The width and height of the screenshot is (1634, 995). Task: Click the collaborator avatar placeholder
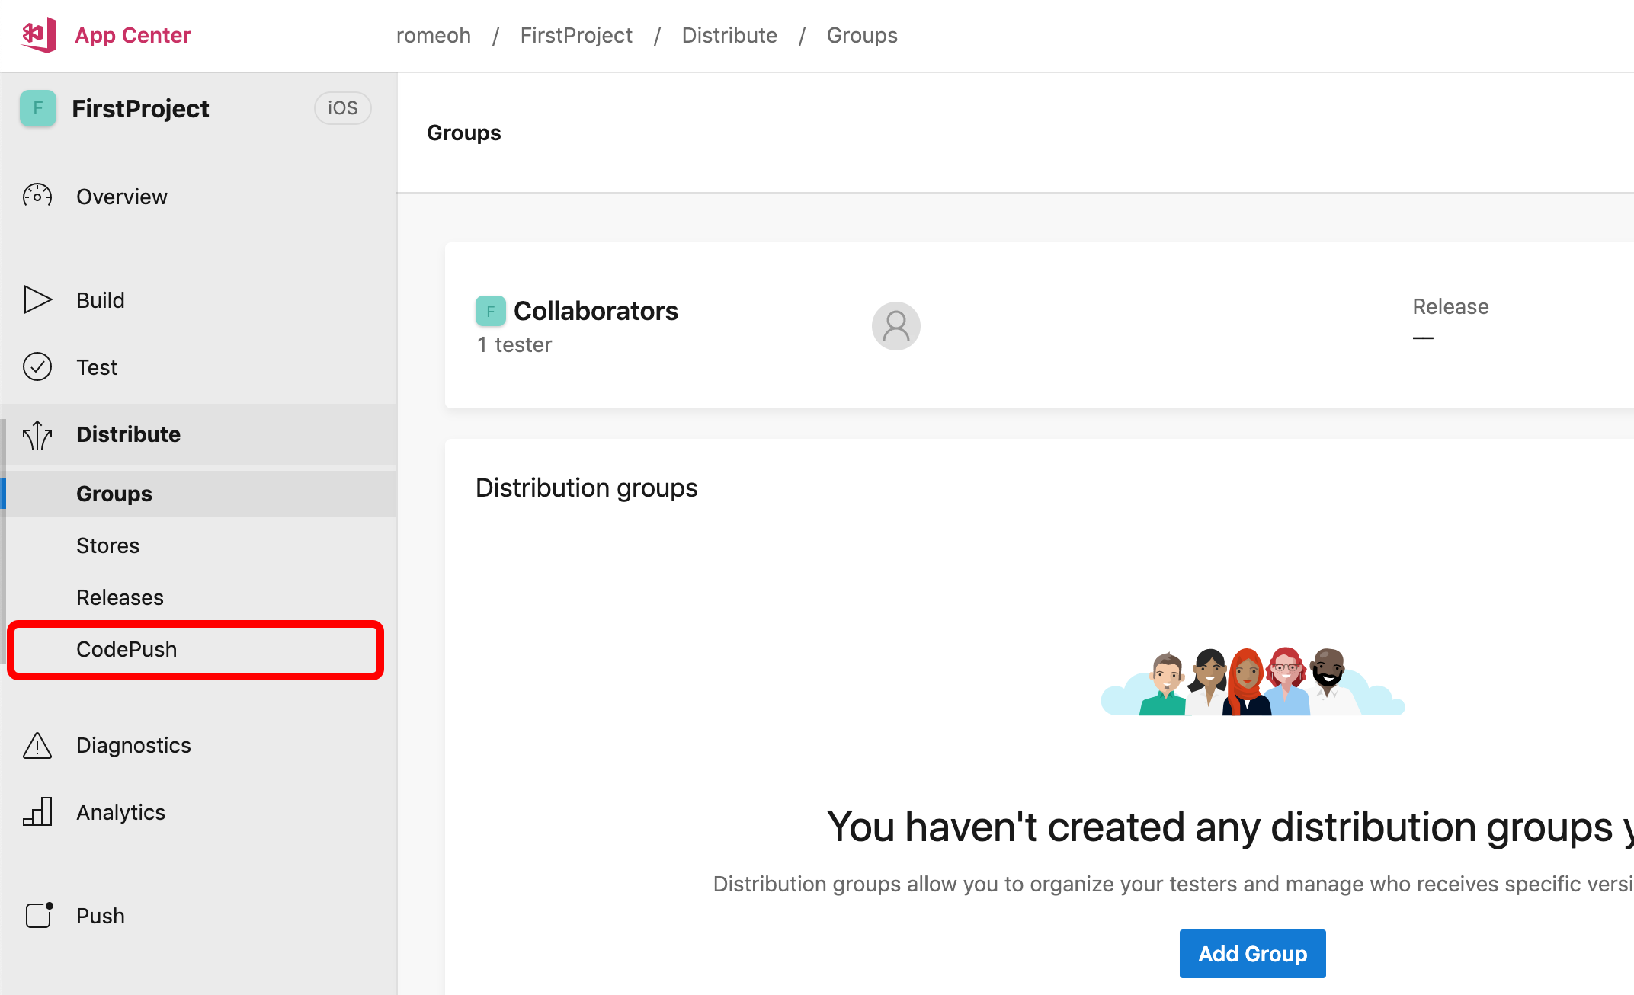pyautogui.click(x=895, y=326)
